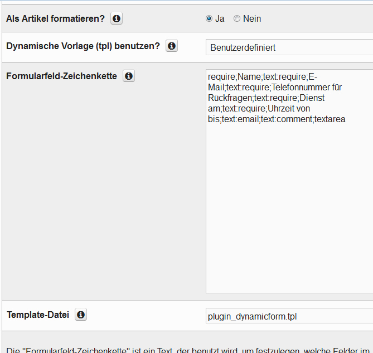Click the 'Als Artikel formatieren?' label
Image resolution: width=373 pixels, height=353 pixels.
point(55,19)
